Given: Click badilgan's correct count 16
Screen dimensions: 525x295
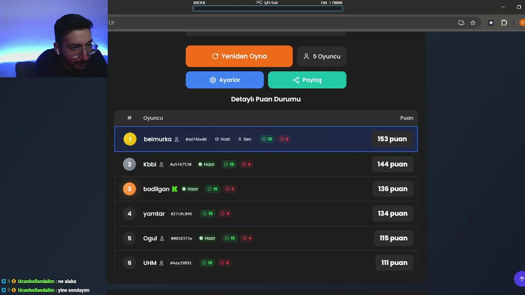Looking at the screenshot, I should [213, 189].
